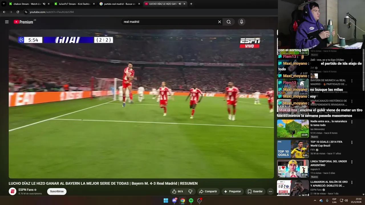The image size is (365, 205).
Task: Close the partido real madrid tab
Action: tap(139, 4)
